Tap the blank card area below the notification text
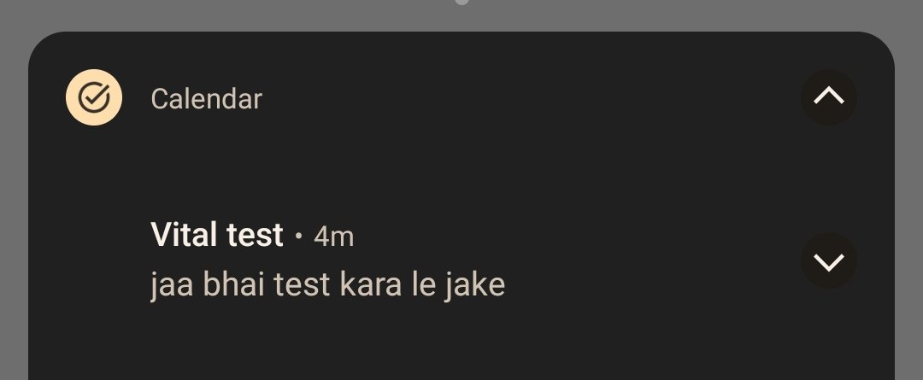The image size is (923, 380). pyautogui.click(x=459, y=344)
